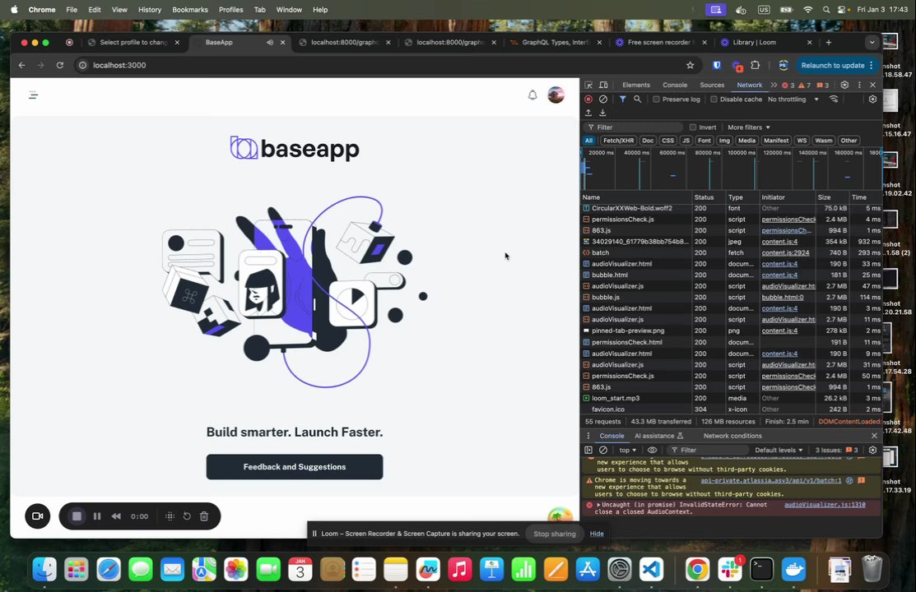Screen dimensions: 916x592
Task: Switch to the Console tab in the top DevTools bar
Action: [x=675, y=86]
